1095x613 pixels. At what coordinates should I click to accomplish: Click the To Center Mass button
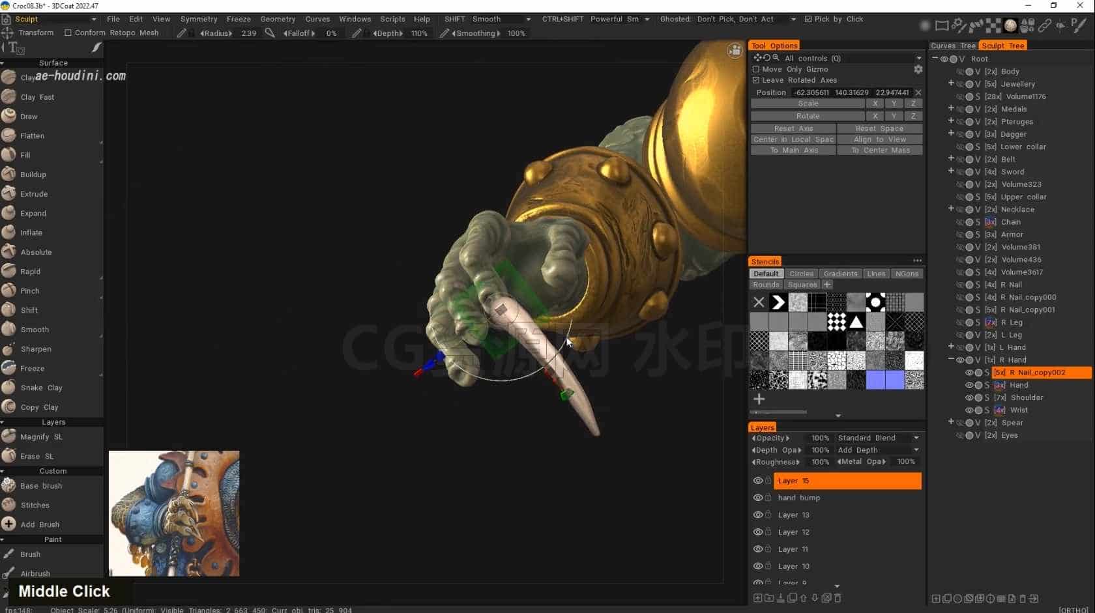(x=879, y=150)
